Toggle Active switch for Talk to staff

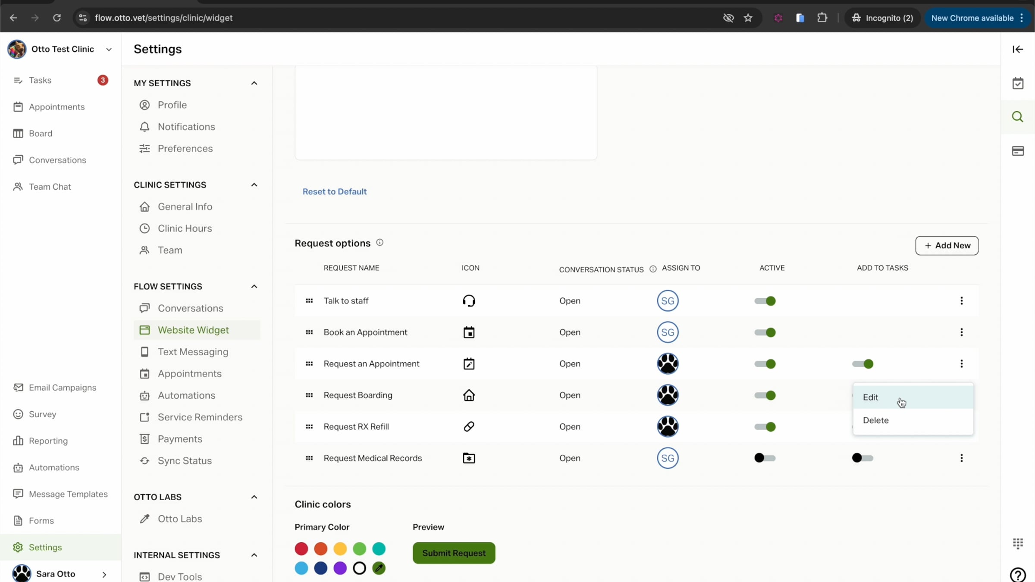(x=765, y=301)
